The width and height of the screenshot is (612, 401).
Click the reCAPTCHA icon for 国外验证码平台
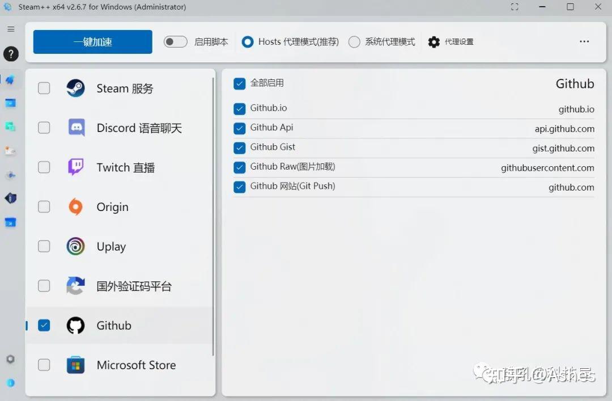coord(76,286)
